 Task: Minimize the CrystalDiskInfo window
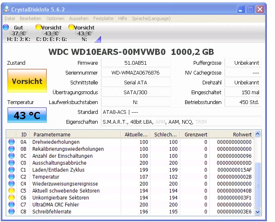[241, 9]
